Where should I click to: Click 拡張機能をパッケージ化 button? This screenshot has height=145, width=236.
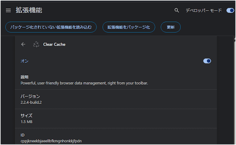pos(129,27)
